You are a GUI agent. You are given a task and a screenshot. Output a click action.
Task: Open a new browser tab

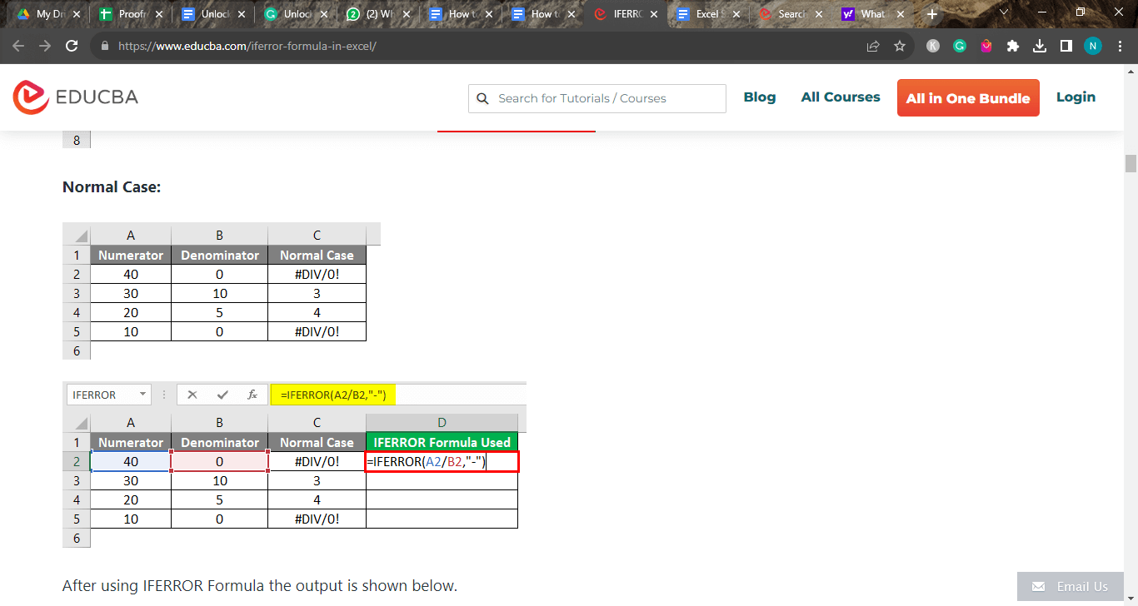point(932,14)
